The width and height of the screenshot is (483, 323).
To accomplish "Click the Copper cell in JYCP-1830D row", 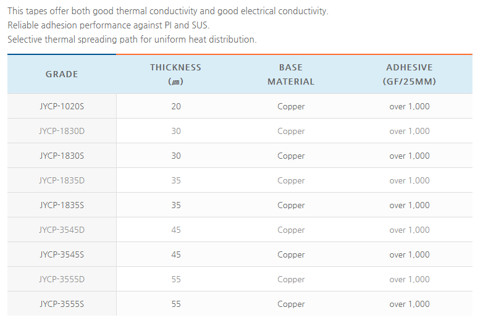I will pyautogui.click(x=291, y=131).
